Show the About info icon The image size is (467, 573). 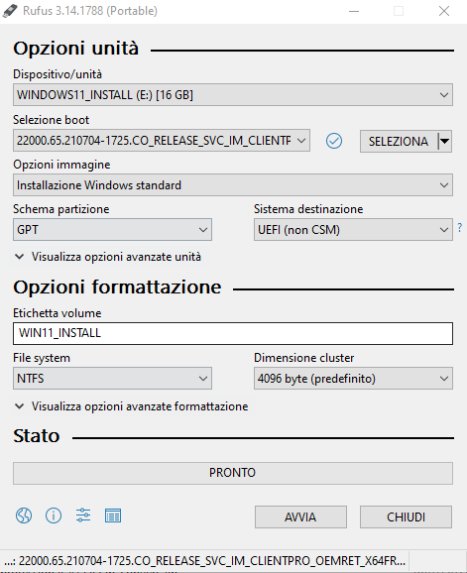54,516
